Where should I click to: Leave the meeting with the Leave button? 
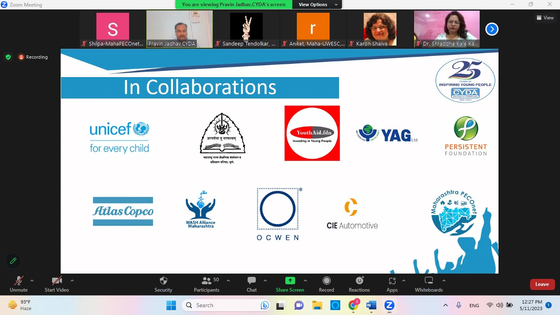(x=542, y=284)
